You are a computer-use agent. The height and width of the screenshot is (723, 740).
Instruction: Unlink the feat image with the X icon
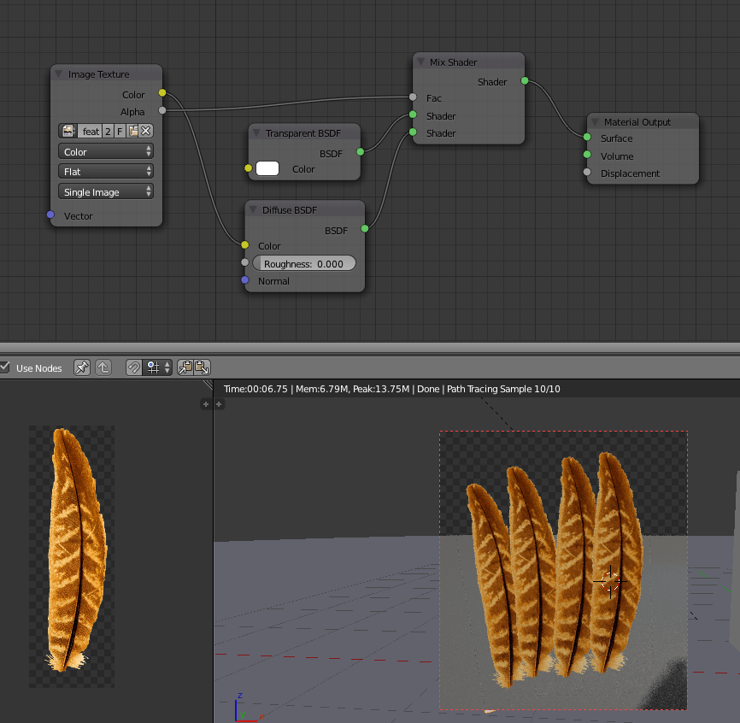[x=144, y=131]
